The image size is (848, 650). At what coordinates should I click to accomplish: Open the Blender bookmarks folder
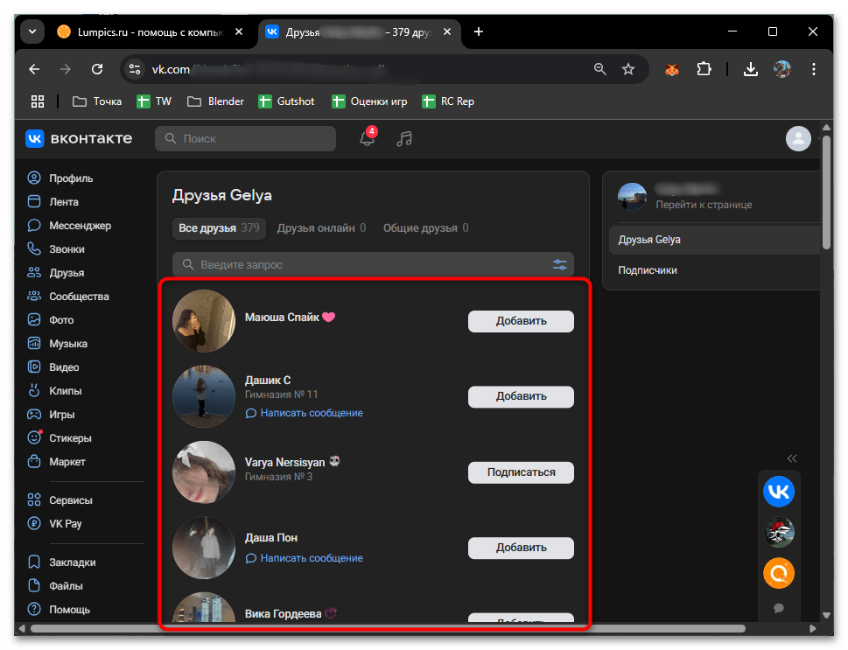[x=215, y=101]
